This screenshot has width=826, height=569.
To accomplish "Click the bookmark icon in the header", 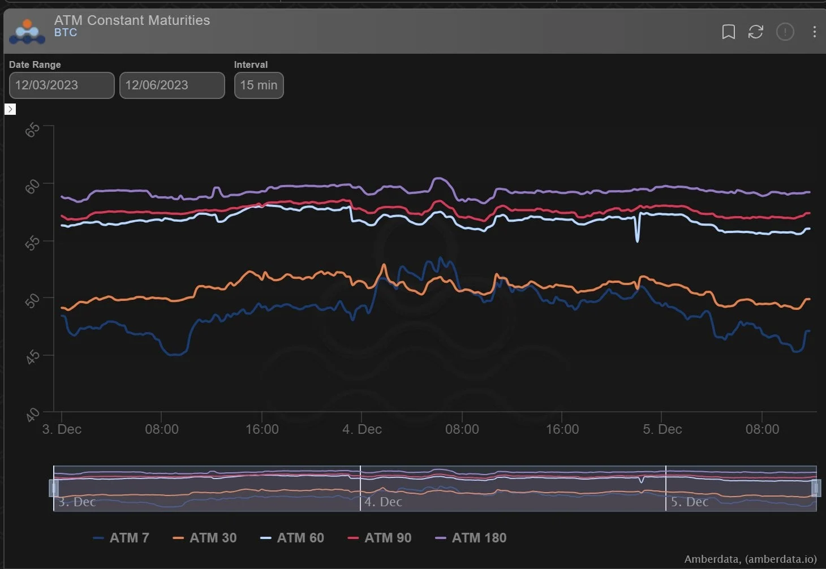I will click(729, 32).
